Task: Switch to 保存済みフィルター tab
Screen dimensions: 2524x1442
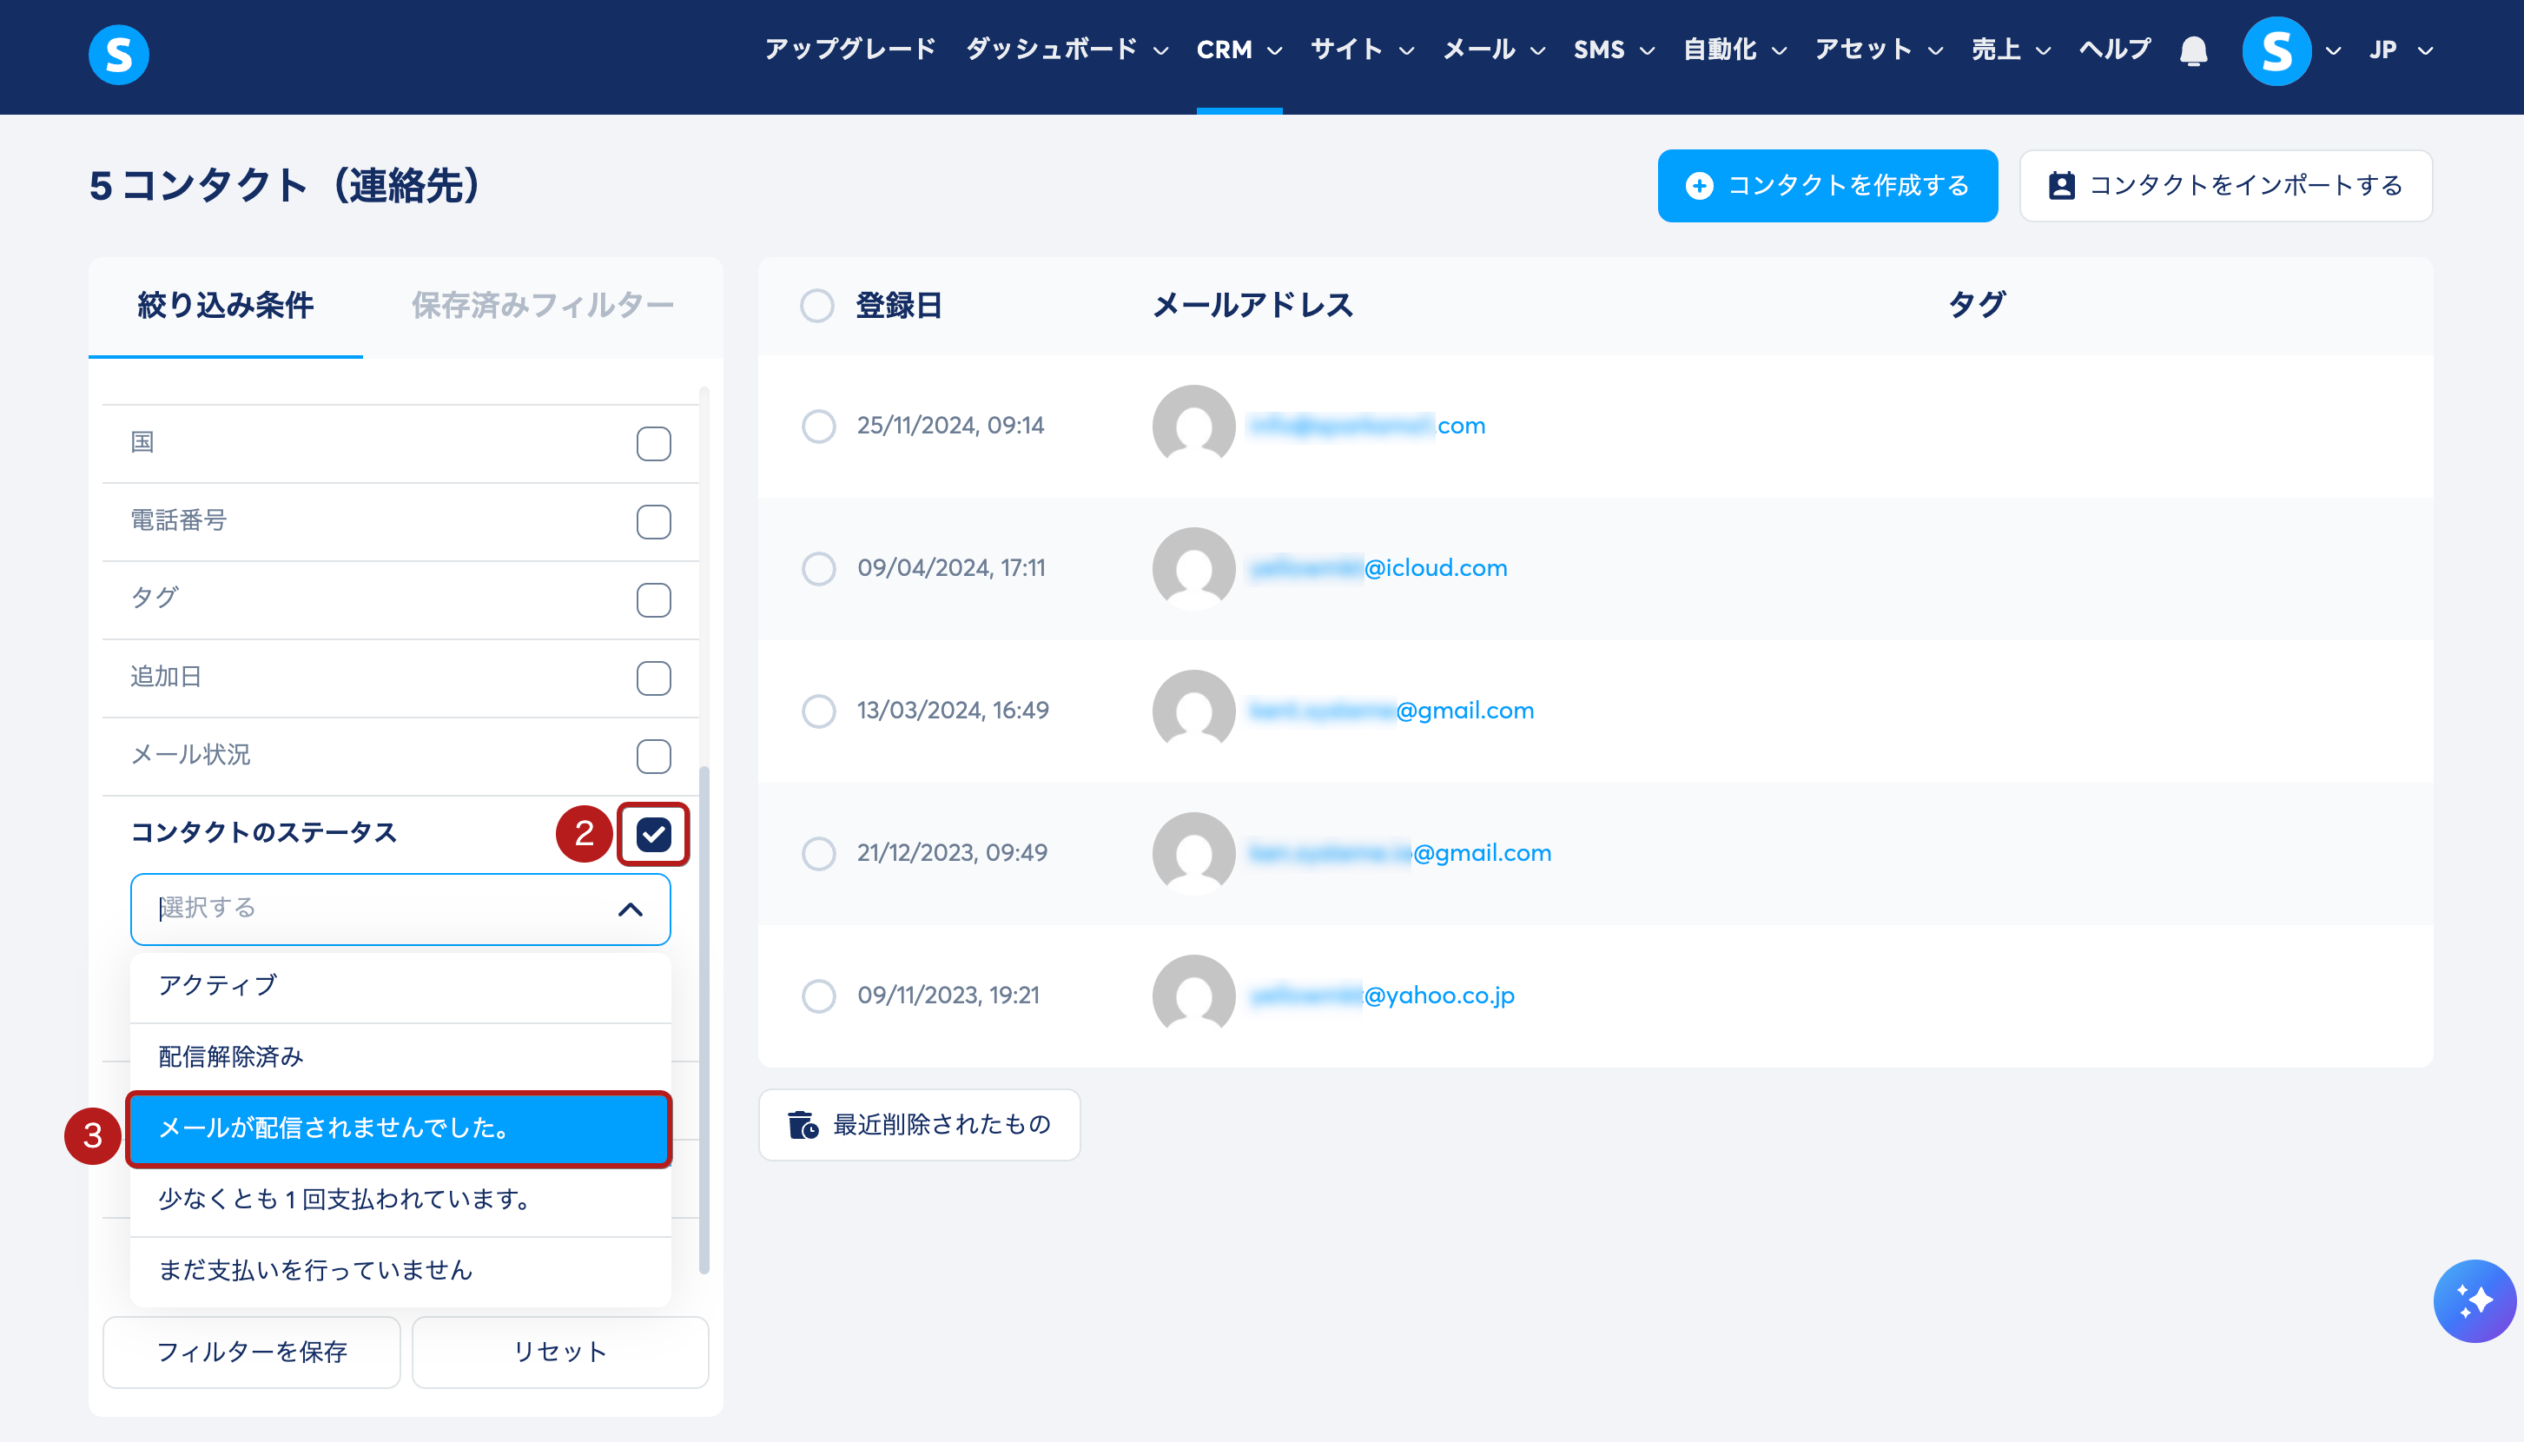Action: (542, 305)
